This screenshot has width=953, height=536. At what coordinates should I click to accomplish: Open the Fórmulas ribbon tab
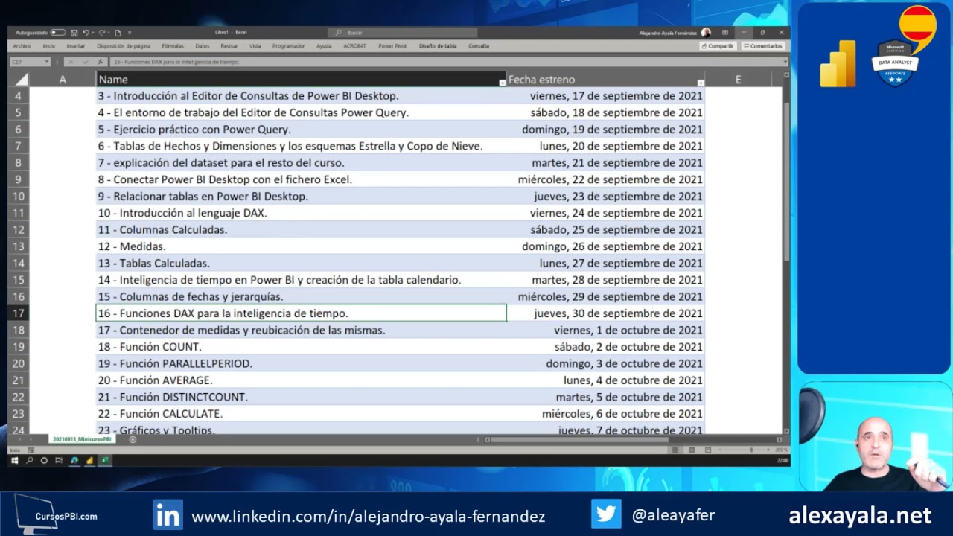point(173,46)
